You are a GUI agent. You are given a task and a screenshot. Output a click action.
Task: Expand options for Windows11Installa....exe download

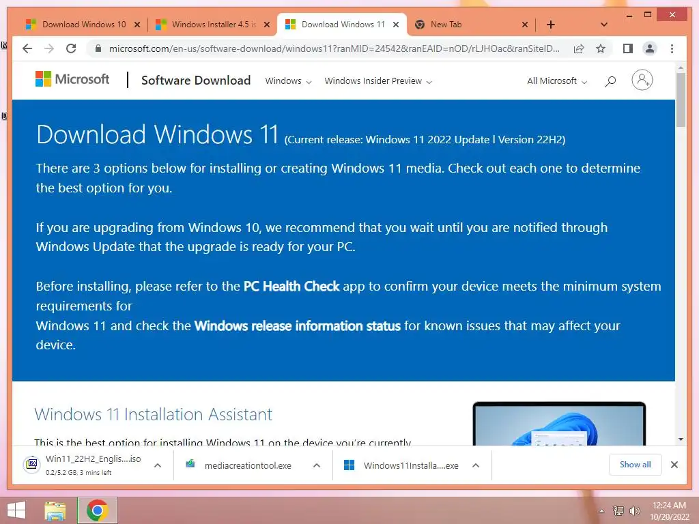tap(476, 465)
